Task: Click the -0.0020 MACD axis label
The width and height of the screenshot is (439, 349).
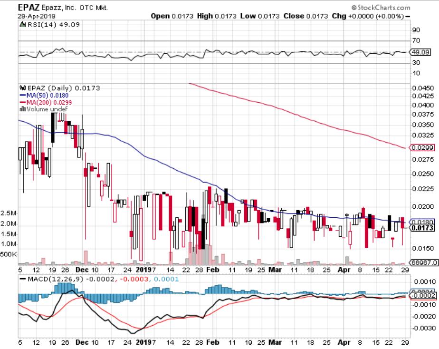Action: 423,316
